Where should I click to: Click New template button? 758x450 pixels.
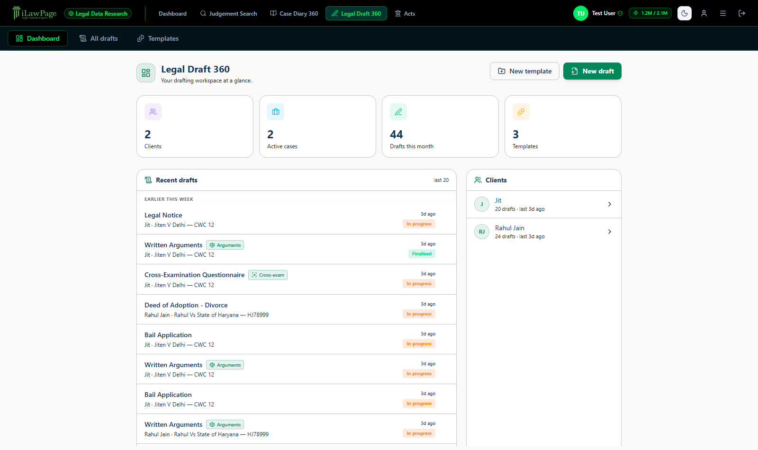point(524,71)
